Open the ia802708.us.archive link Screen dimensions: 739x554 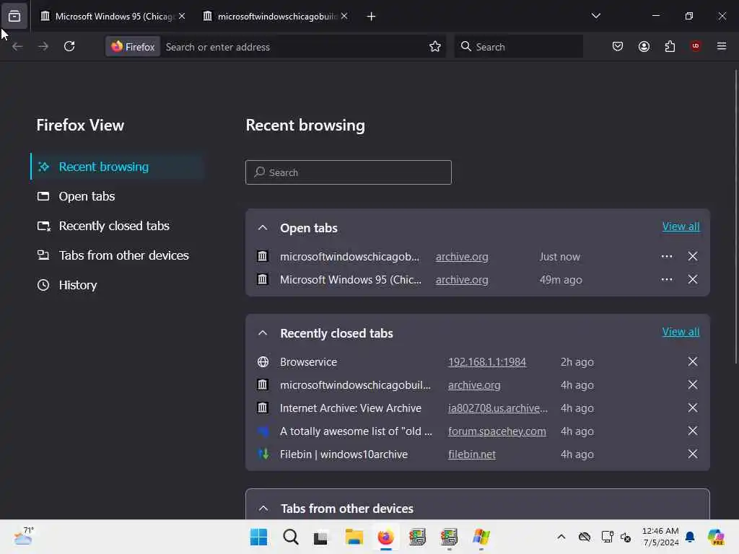(x=498, y=408)
